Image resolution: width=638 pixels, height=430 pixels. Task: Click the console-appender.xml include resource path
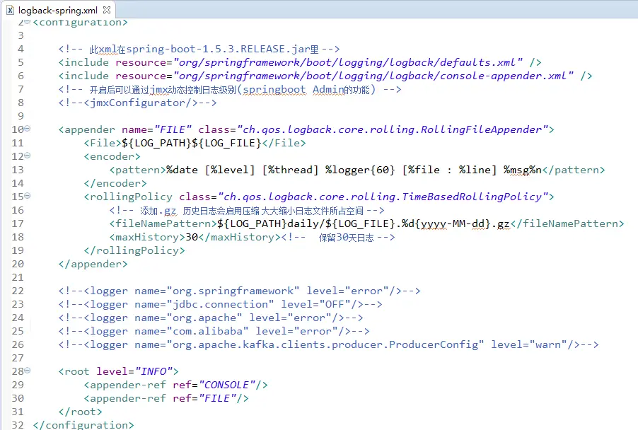coord(373,76)
